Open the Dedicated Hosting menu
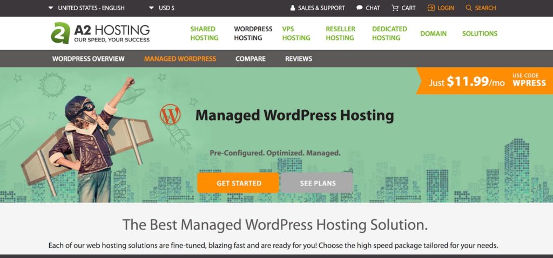The image size is (553, 258). [x=389, y=33]
